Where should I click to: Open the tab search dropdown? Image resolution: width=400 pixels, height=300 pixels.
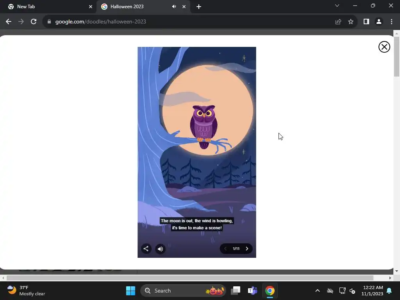(x=337, y=5)
